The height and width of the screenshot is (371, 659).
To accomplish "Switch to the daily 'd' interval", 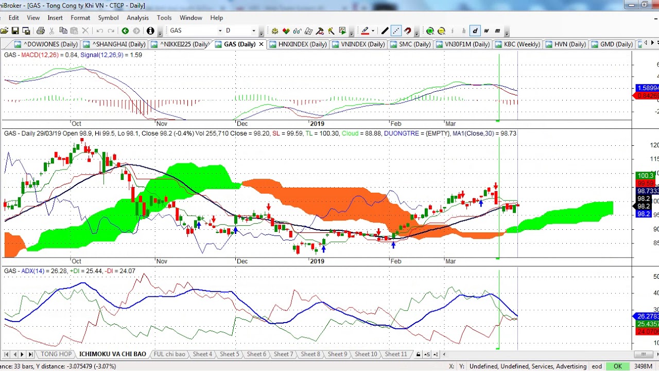I will click(x=475, y=31).
